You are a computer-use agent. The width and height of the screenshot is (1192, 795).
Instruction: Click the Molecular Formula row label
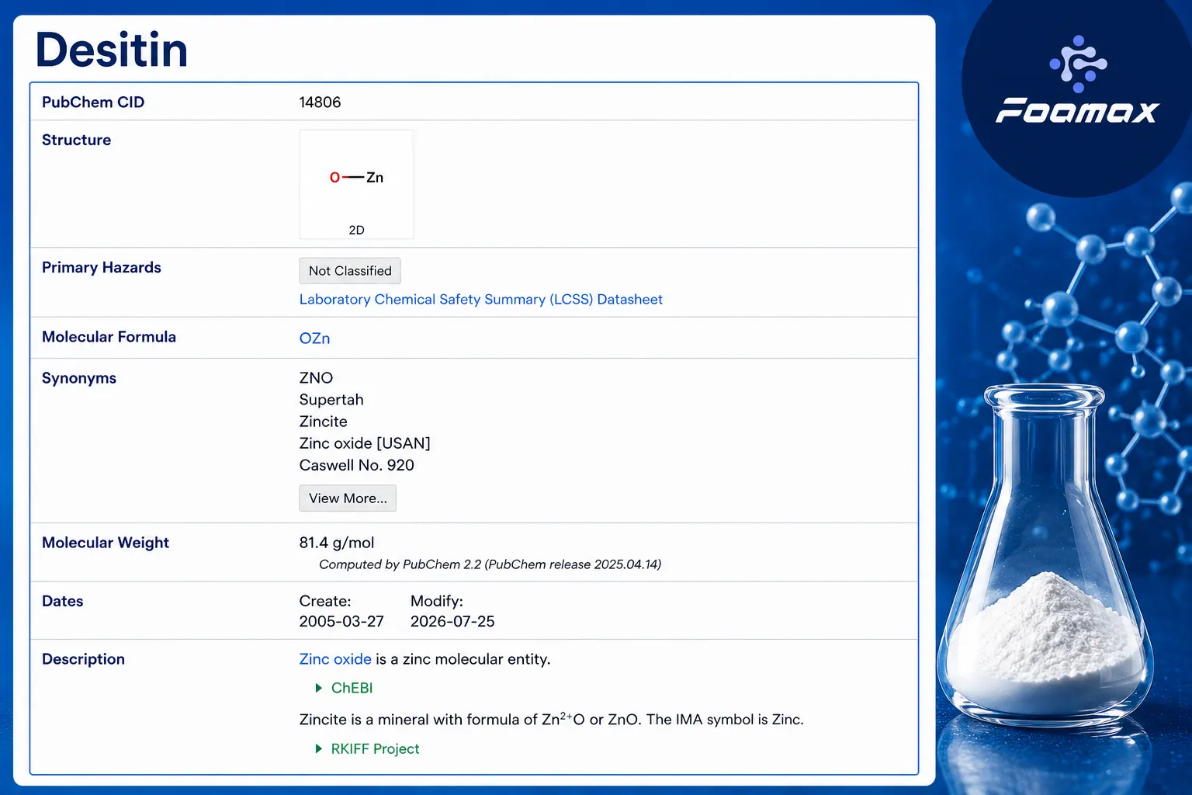coord(109,337)
